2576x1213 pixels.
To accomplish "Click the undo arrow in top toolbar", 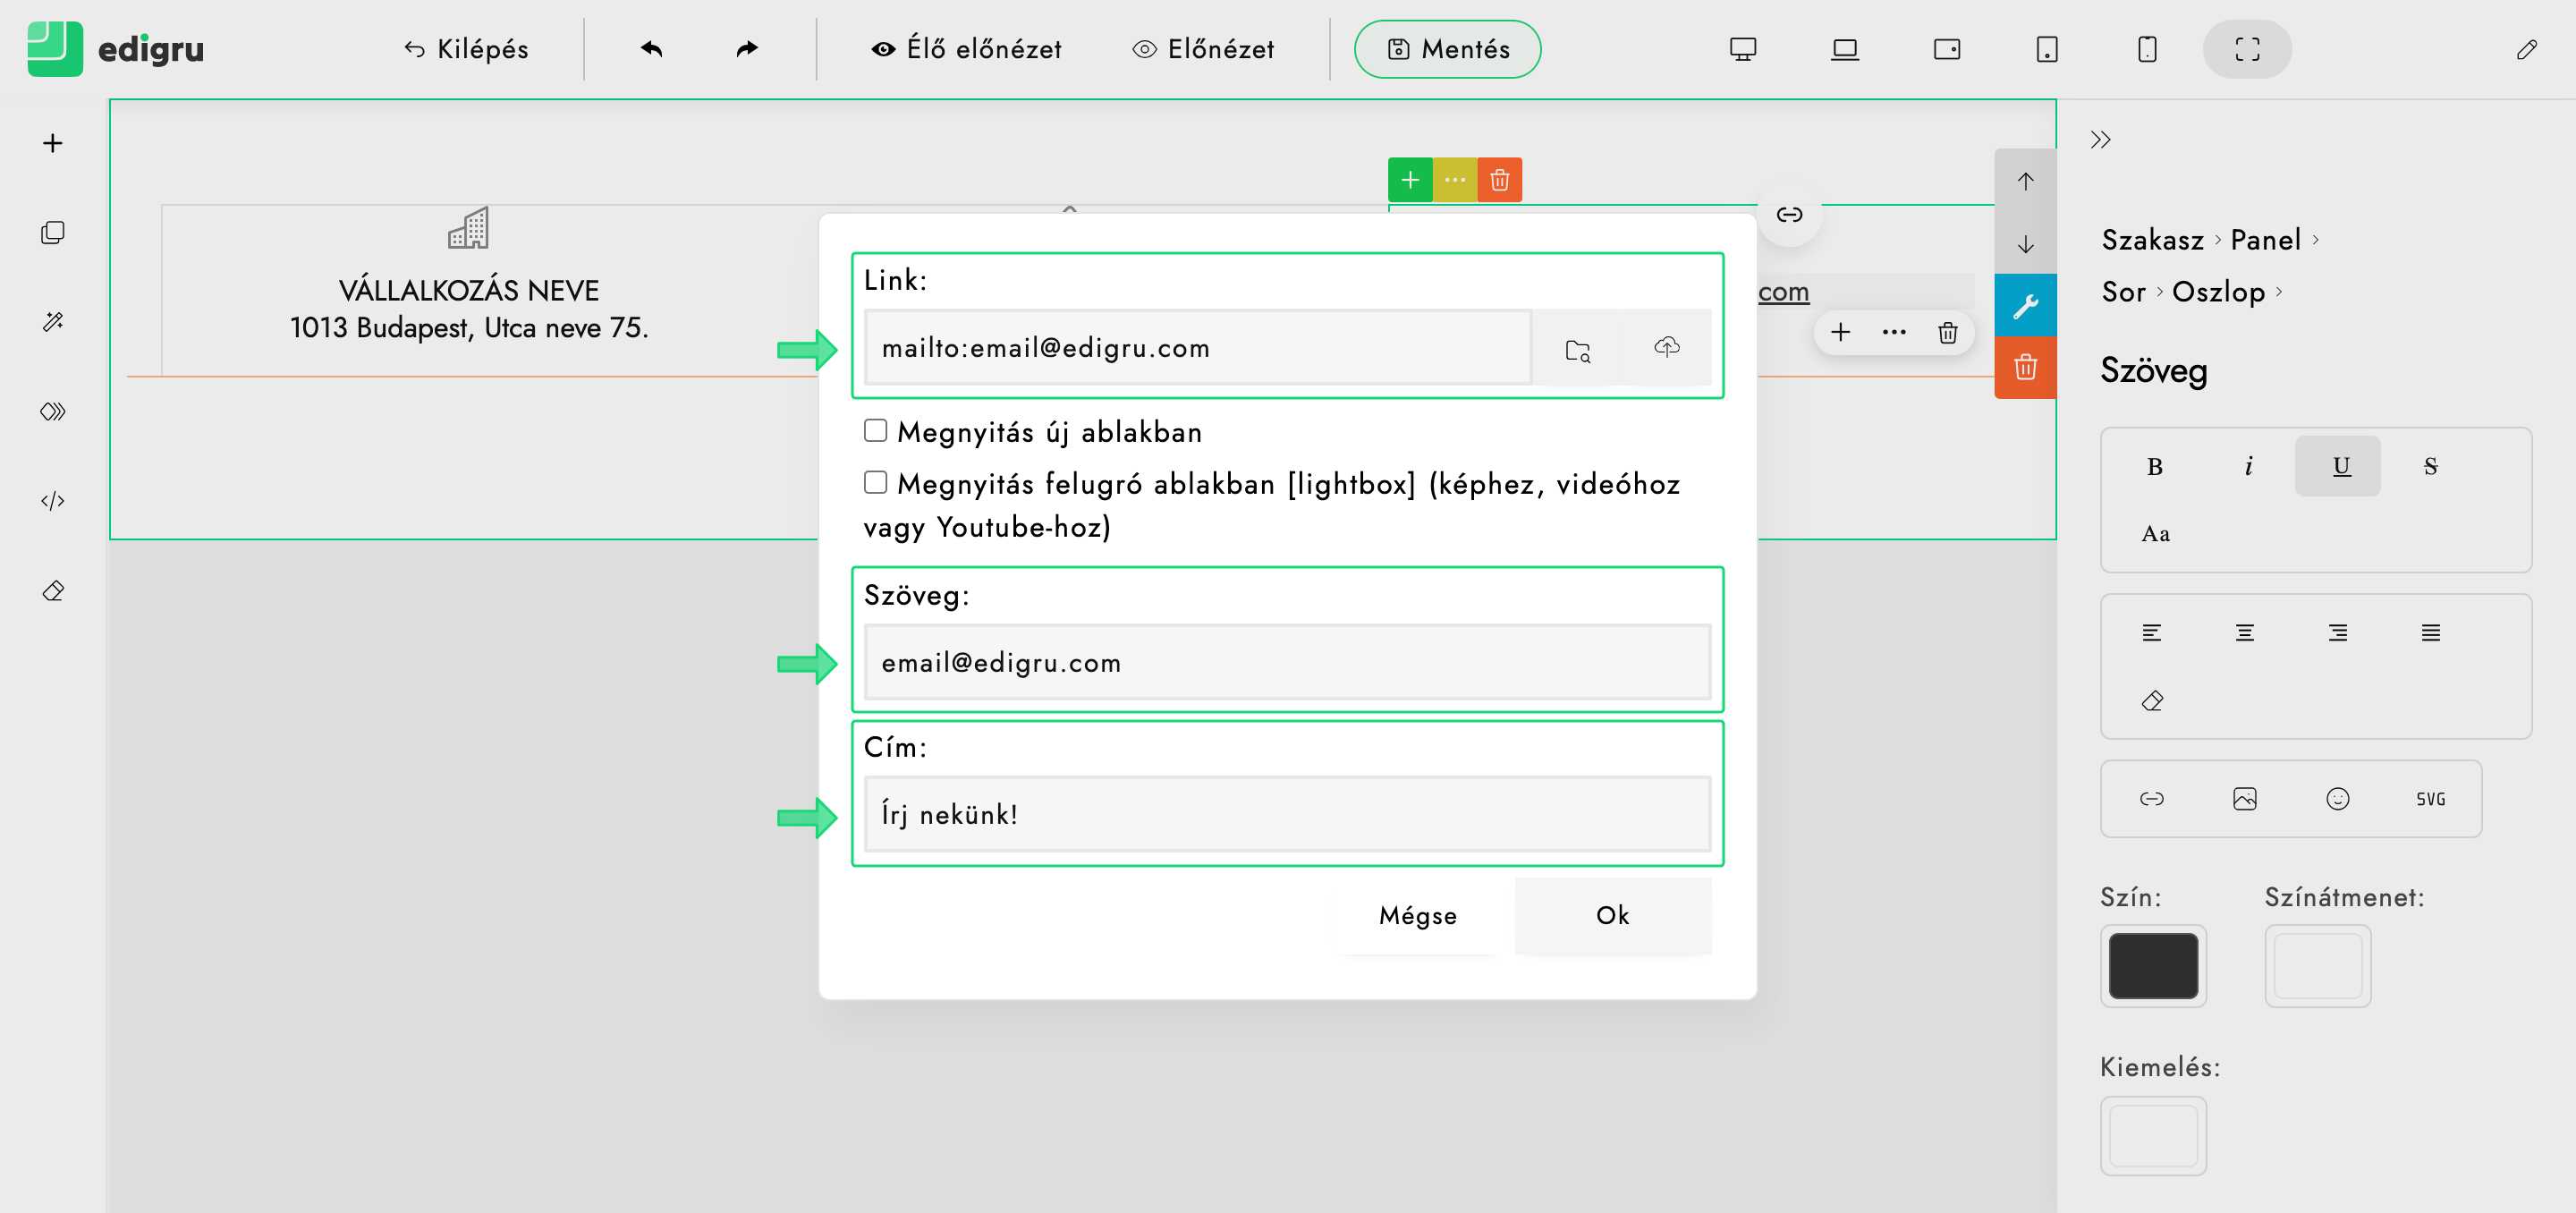I will (652, 49).
